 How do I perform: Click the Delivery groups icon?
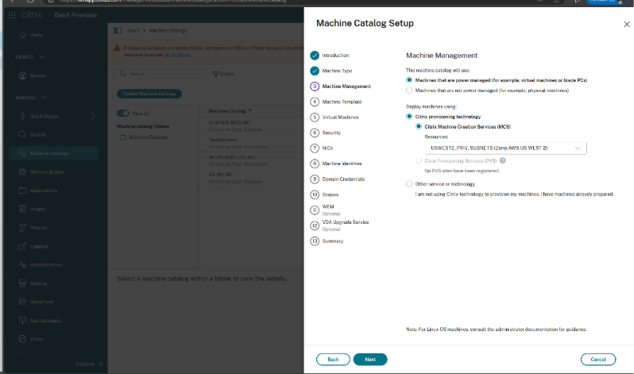22,172
